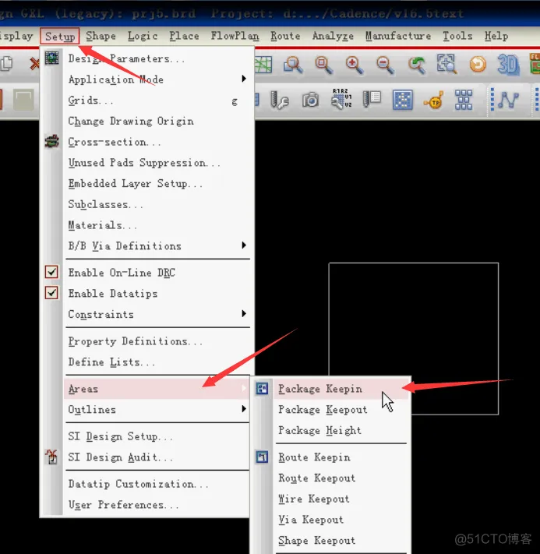This screenshot has height=554, width=540.
Task: Toggle the Enable Datatips checkbox
Action: pos(51,293)
